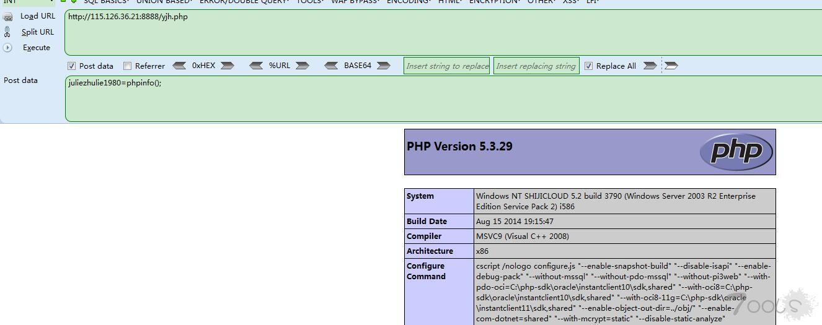
Task: Click the cscript configure command value
Action: [624, 292]
